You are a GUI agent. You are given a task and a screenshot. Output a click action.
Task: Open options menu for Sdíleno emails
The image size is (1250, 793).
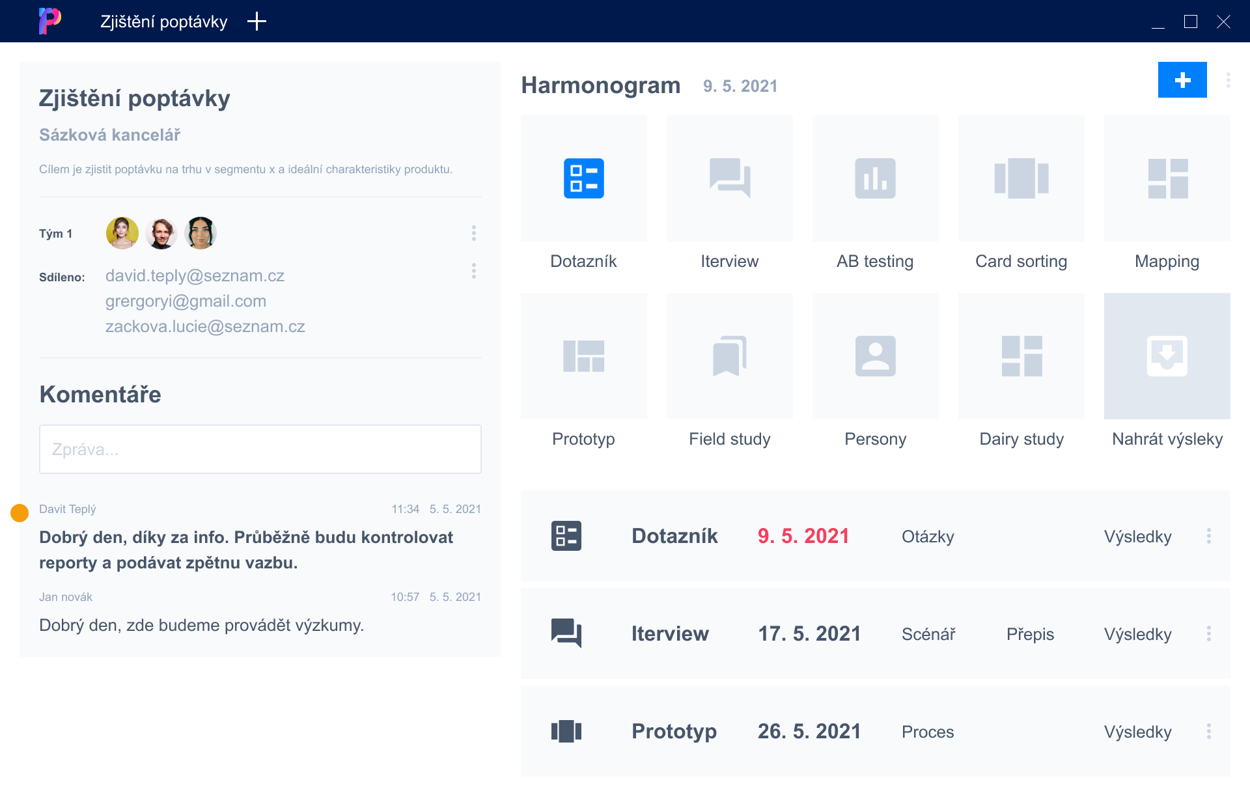point(474,271)
